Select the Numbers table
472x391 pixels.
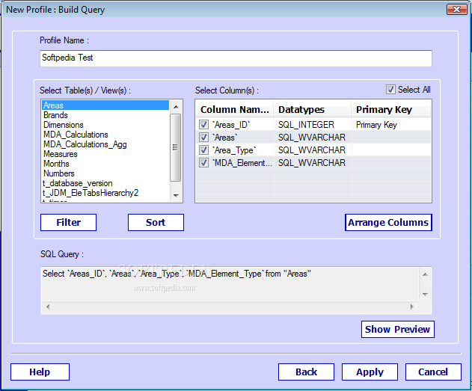coord(105,173)
